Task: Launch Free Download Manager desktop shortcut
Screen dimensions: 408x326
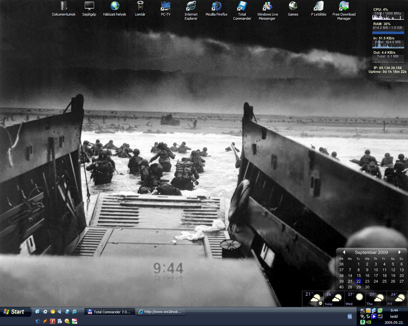Action: [344, 11]
